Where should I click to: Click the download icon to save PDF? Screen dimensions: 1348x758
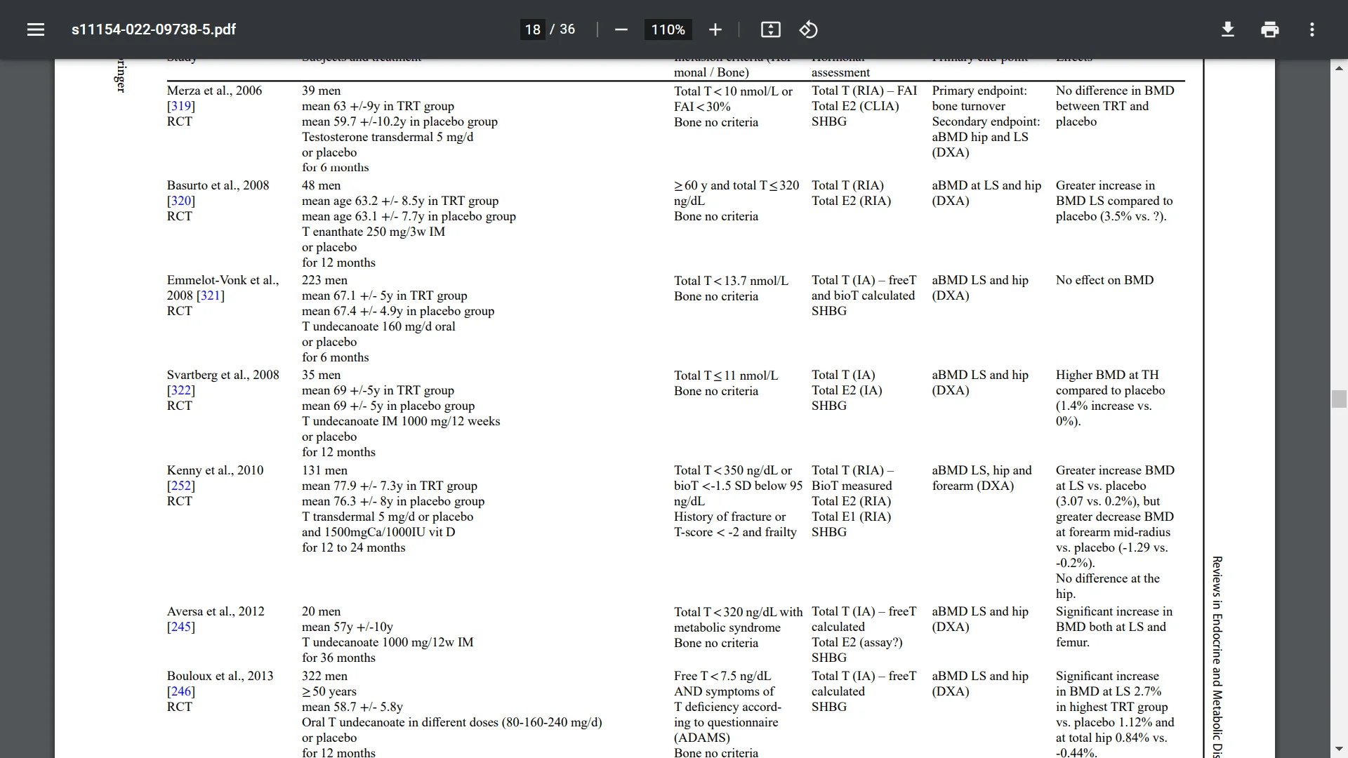(1227, 29)
